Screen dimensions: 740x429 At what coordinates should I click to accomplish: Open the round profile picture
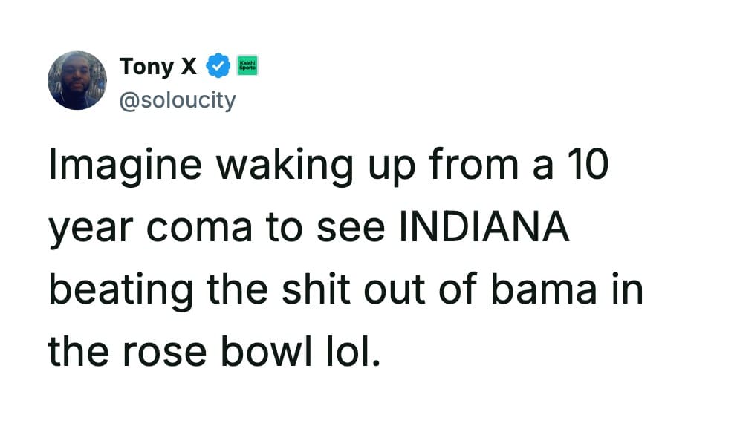[77, 80]
